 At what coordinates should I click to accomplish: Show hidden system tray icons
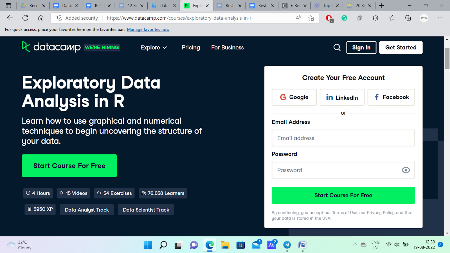pos(355,245)
